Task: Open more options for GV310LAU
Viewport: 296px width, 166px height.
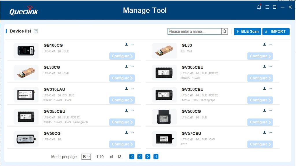Action: tap(132, 88)
